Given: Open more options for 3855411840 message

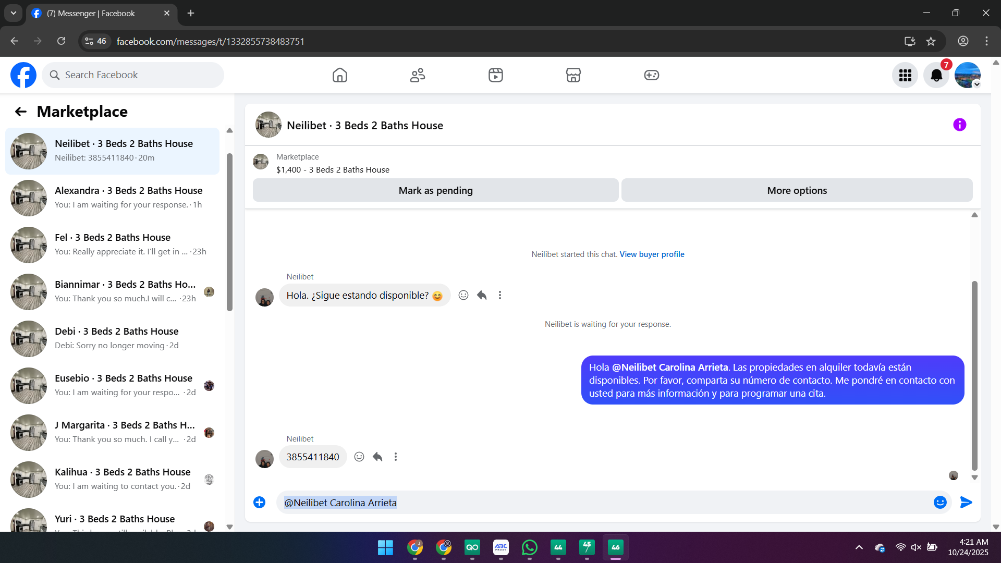Looking at the screenshot, I should 396,457.
